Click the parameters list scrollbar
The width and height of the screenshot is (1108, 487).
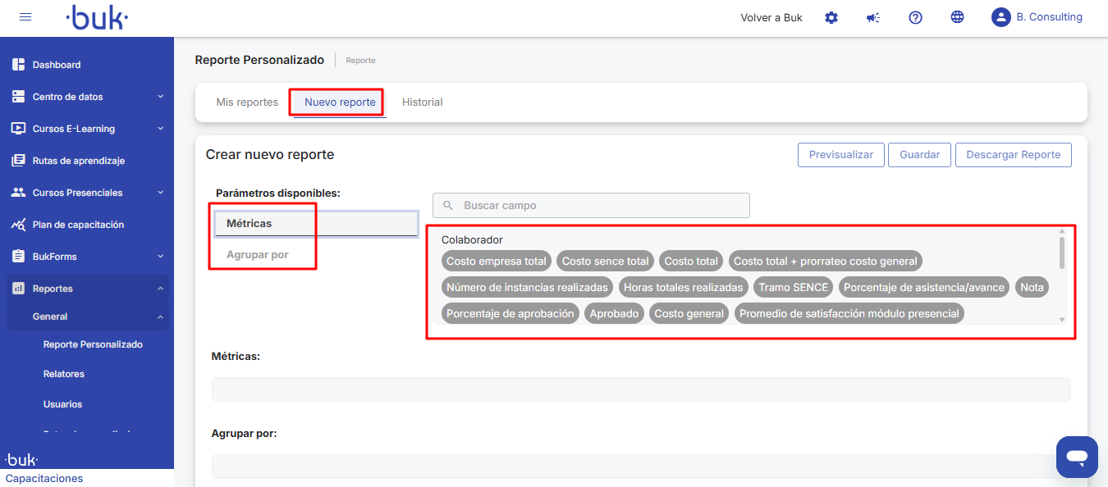click(x=1061, y=254)
